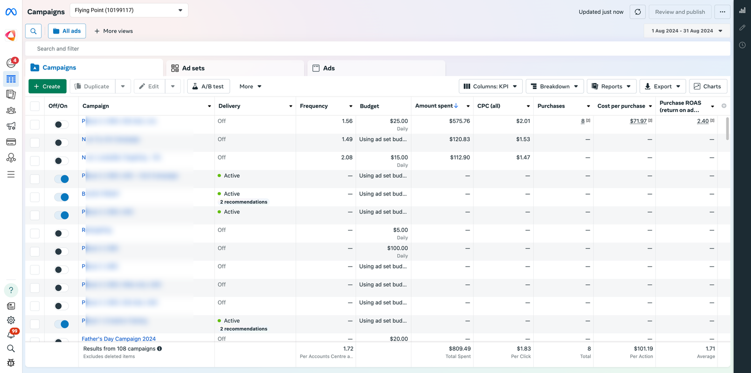Open the right panel edit pencil icon
The height and width of the screenshot is (373, 751).
(742, 28)
